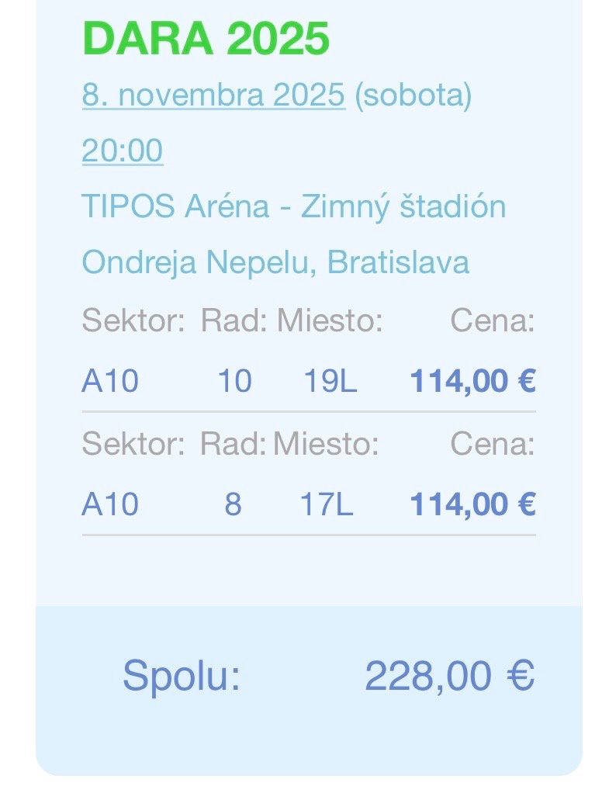Tap second ticket price 114,00 €
The width and height of the screenshot is (609, 807).
point(472,505)
